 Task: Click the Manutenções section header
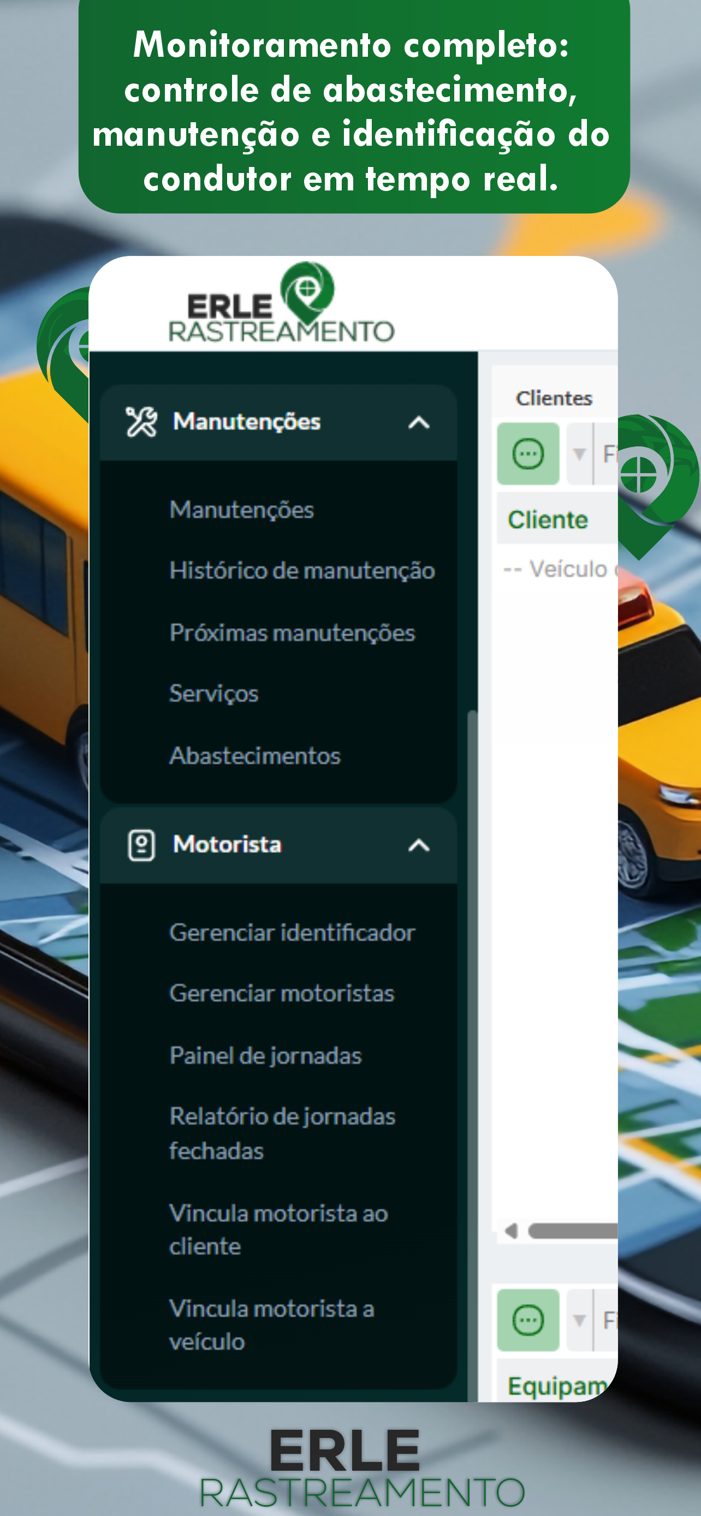click(278, 422)
